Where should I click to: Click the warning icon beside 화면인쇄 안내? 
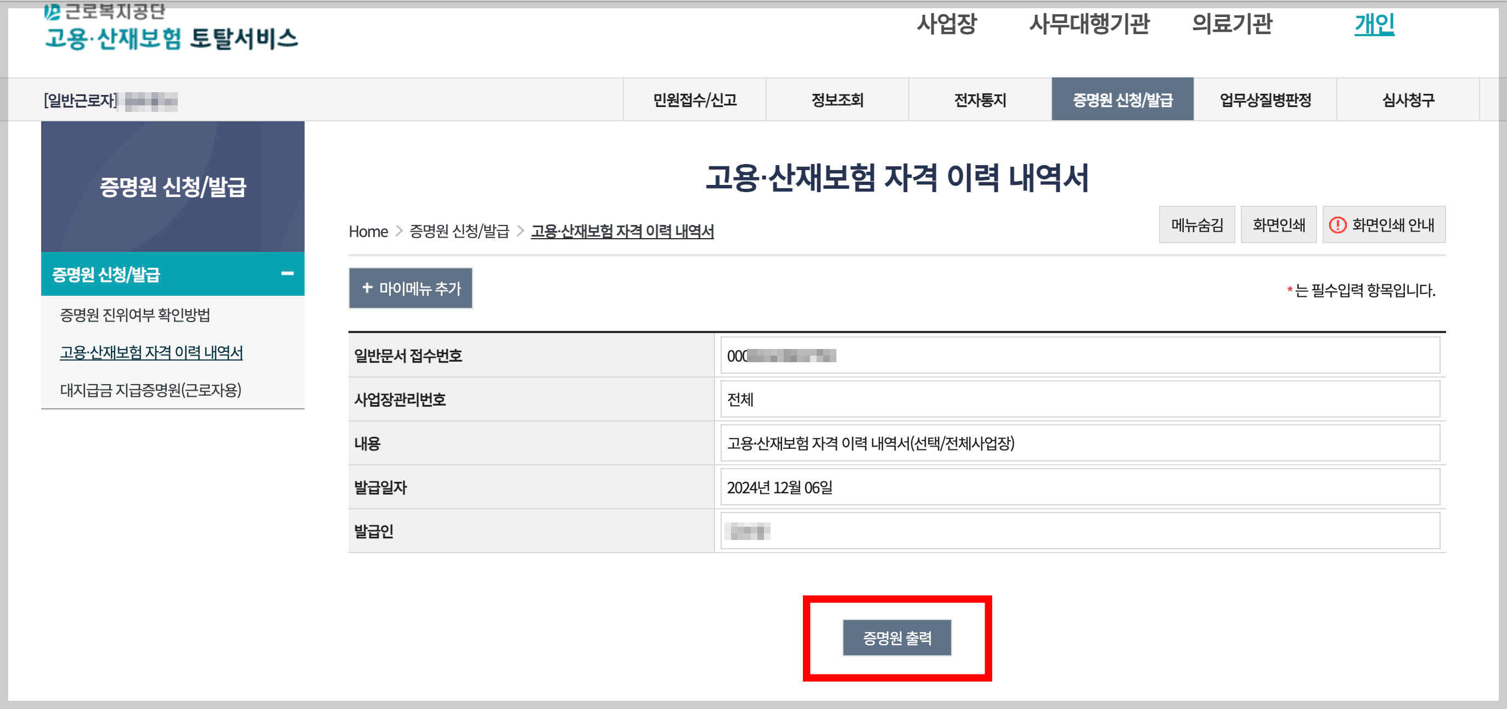click(x=1340, y=224)
